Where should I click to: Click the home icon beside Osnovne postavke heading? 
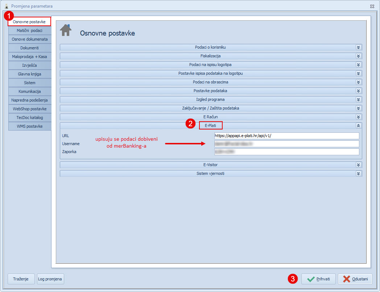point(66,30)
